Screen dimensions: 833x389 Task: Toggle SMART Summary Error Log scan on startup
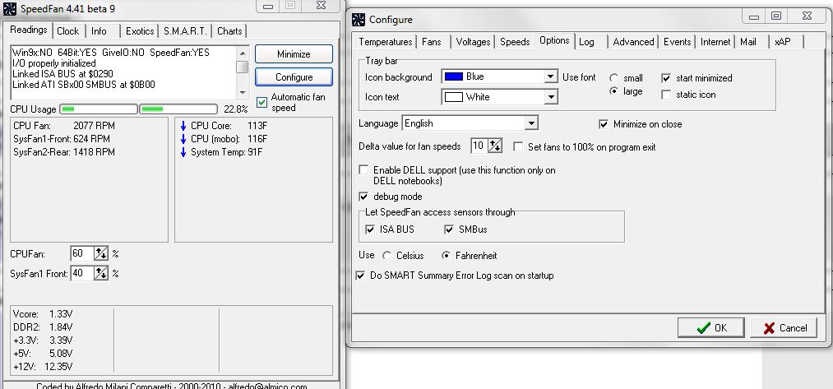[x=361, y=276]
